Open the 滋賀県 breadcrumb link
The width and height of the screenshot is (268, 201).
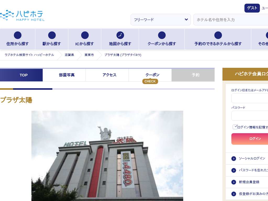pyautogui.click(x=69, y=55)
